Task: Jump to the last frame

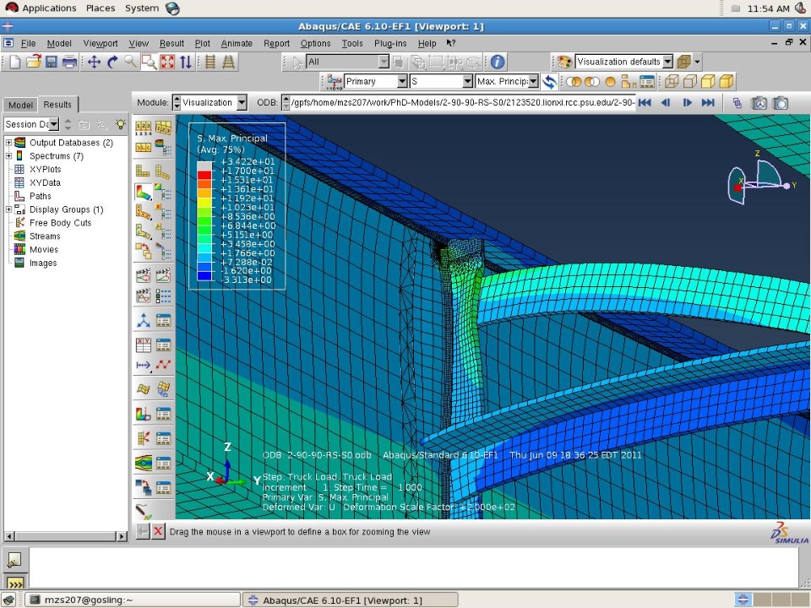Action: coord(708,103)
